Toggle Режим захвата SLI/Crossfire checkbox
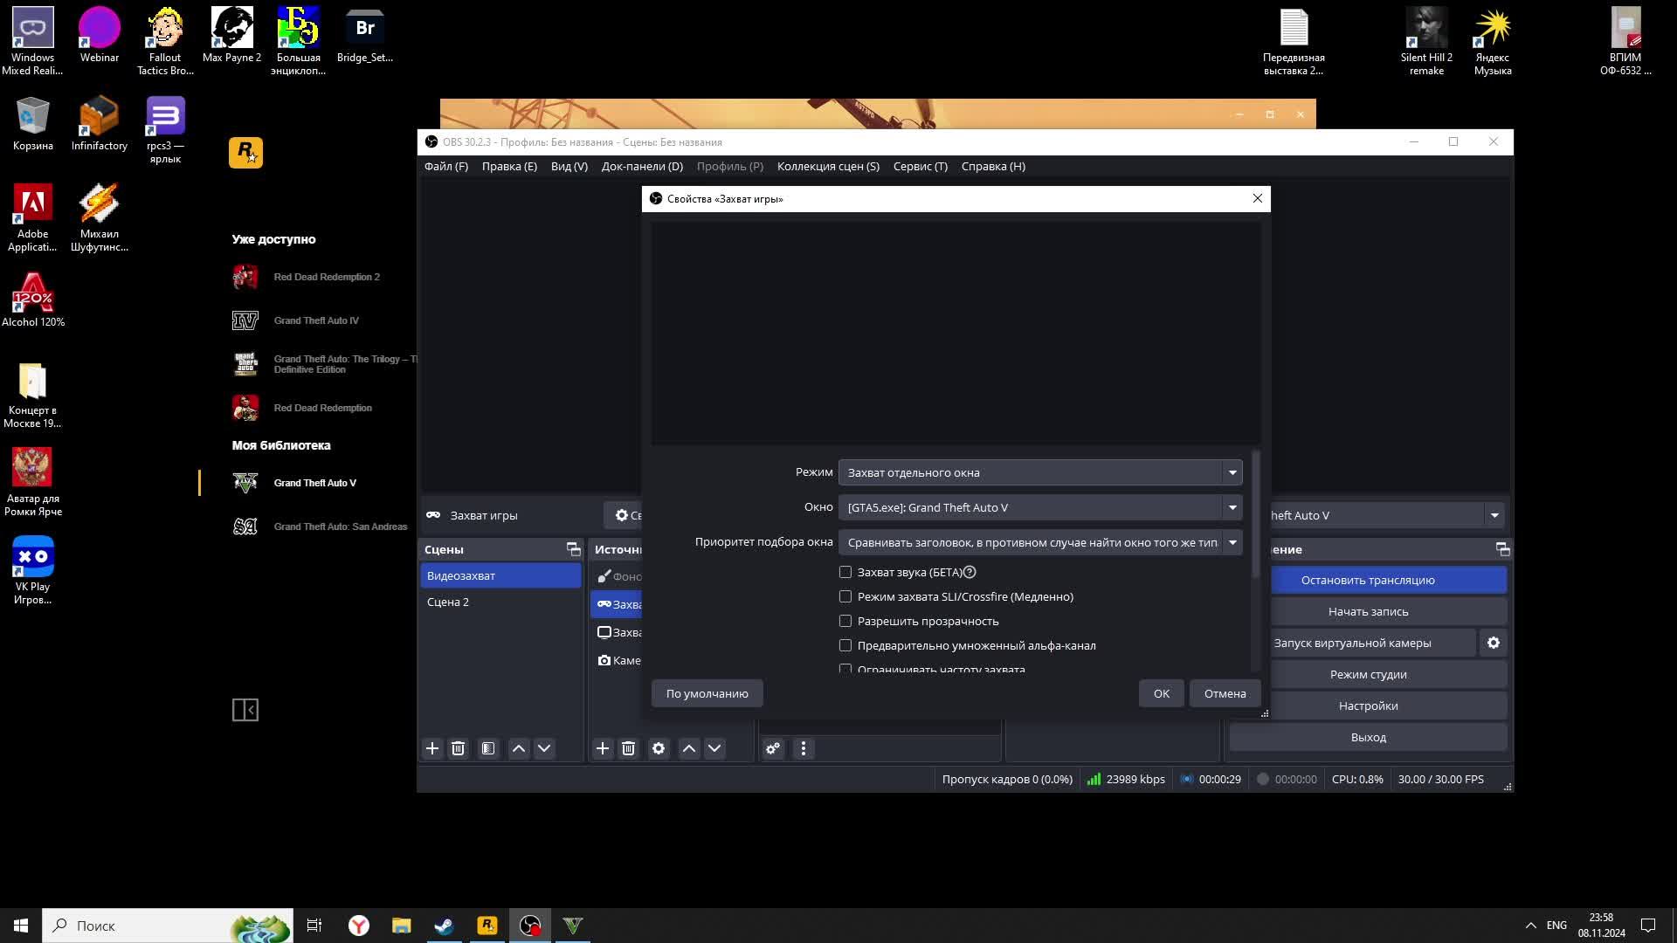 tap(845, 596)
